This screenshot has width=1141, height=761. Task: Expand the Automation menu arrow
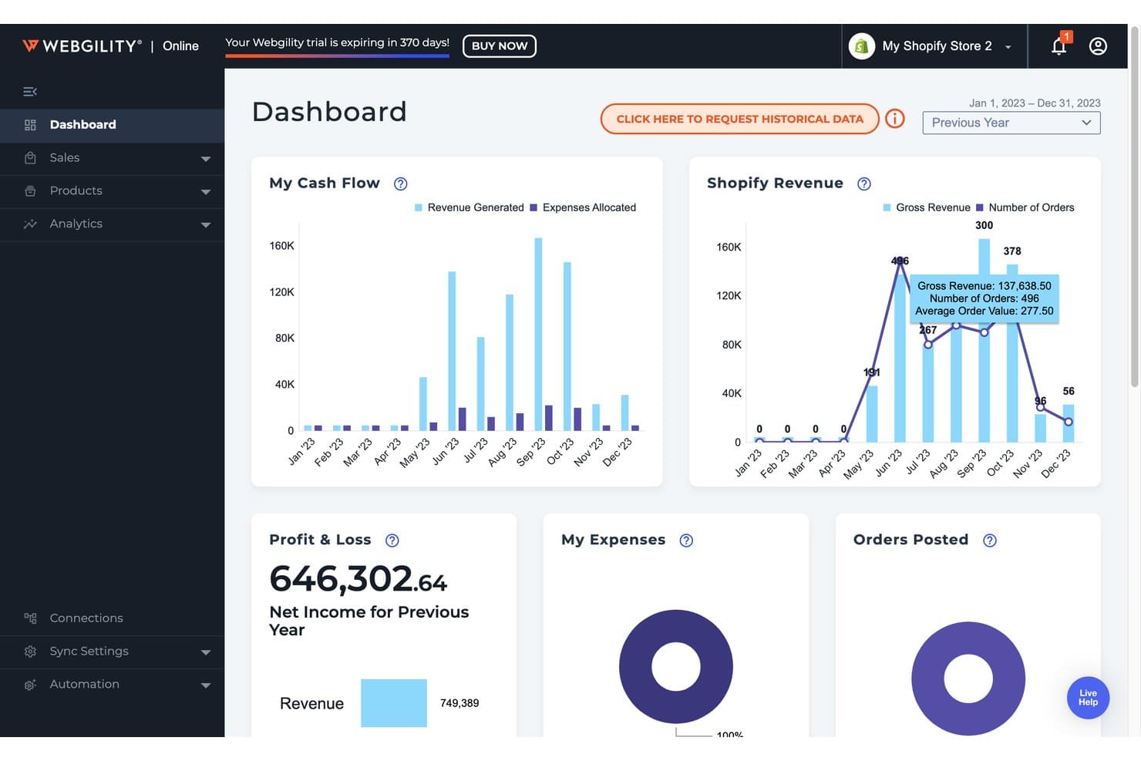tap(206, 685)
